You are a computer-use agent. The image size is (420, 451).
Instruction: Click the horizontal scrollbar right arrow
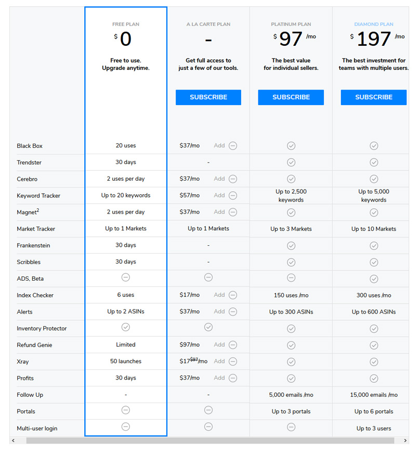406,441
